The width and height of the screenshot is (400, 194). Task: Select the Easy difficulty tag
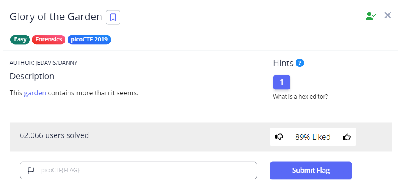point(20,40)
